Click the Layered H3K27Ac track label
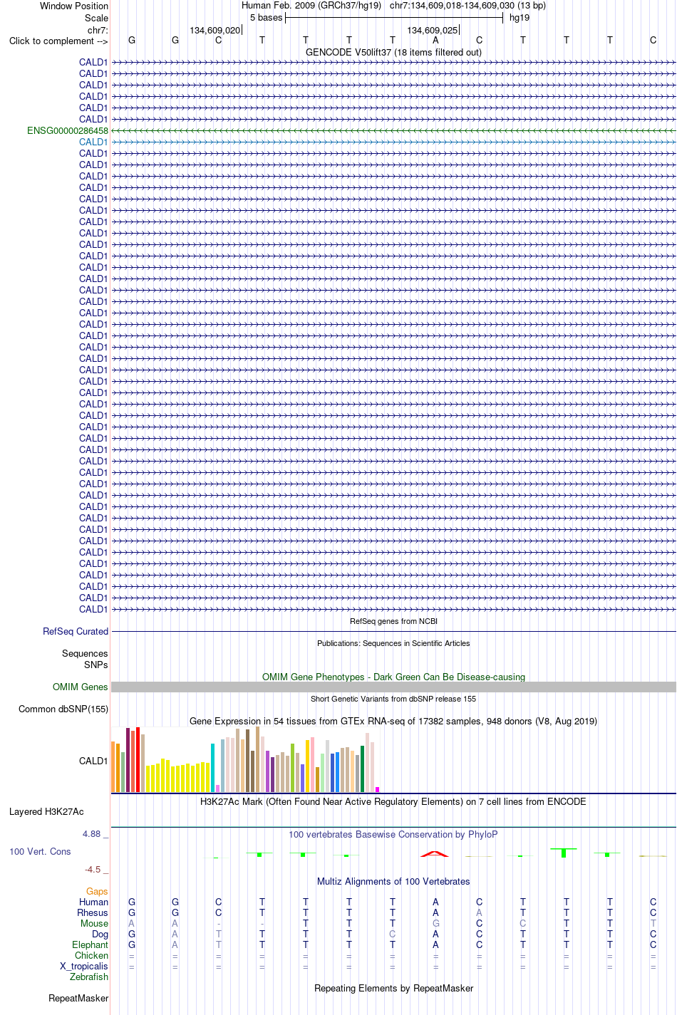This screenshot has height=1015, width=677. click(x=46, y=811)
